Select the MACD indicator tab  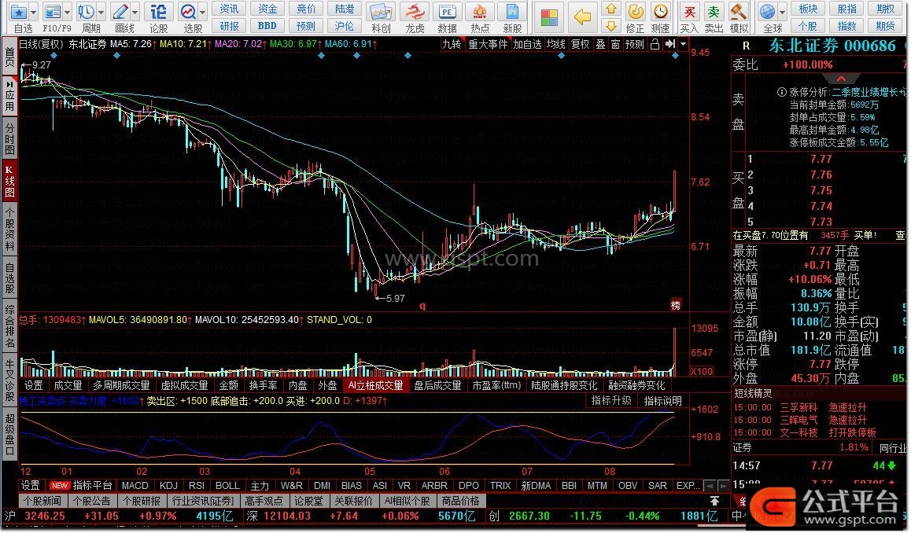click(x=135, y=486)
